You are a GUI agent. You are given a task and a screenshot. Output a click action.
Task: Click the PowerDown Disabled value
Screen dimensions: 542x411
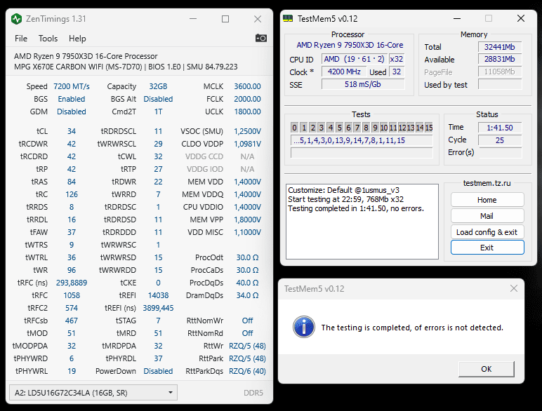(158, 371)
